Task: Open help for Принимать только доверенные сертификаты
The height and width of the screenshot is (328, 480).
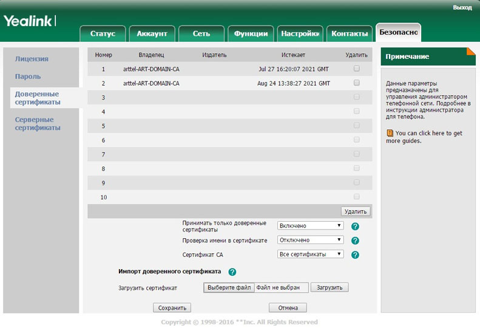Action: [x=355, y=226]
